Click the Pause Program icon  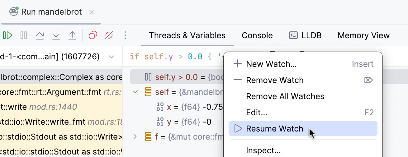[x=24, y=35]
